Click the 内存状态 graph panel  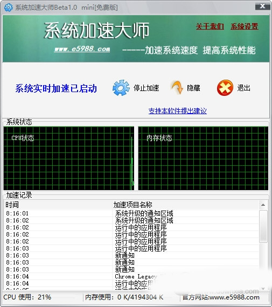click(x=203, y=158)
